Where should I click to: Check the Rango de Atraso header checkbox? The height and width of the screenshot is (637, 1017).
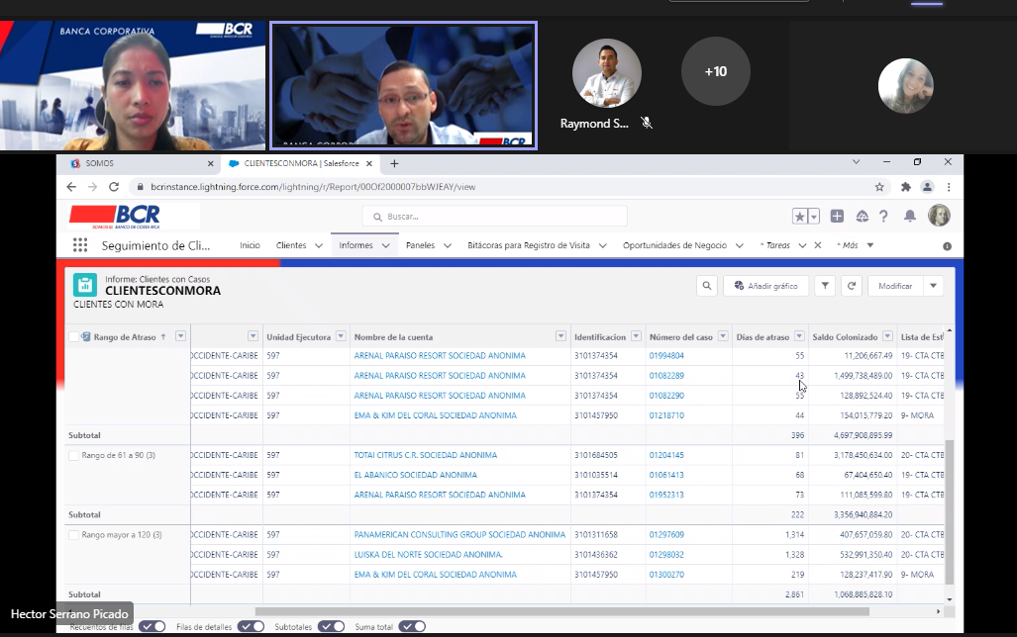coord(74,337)
